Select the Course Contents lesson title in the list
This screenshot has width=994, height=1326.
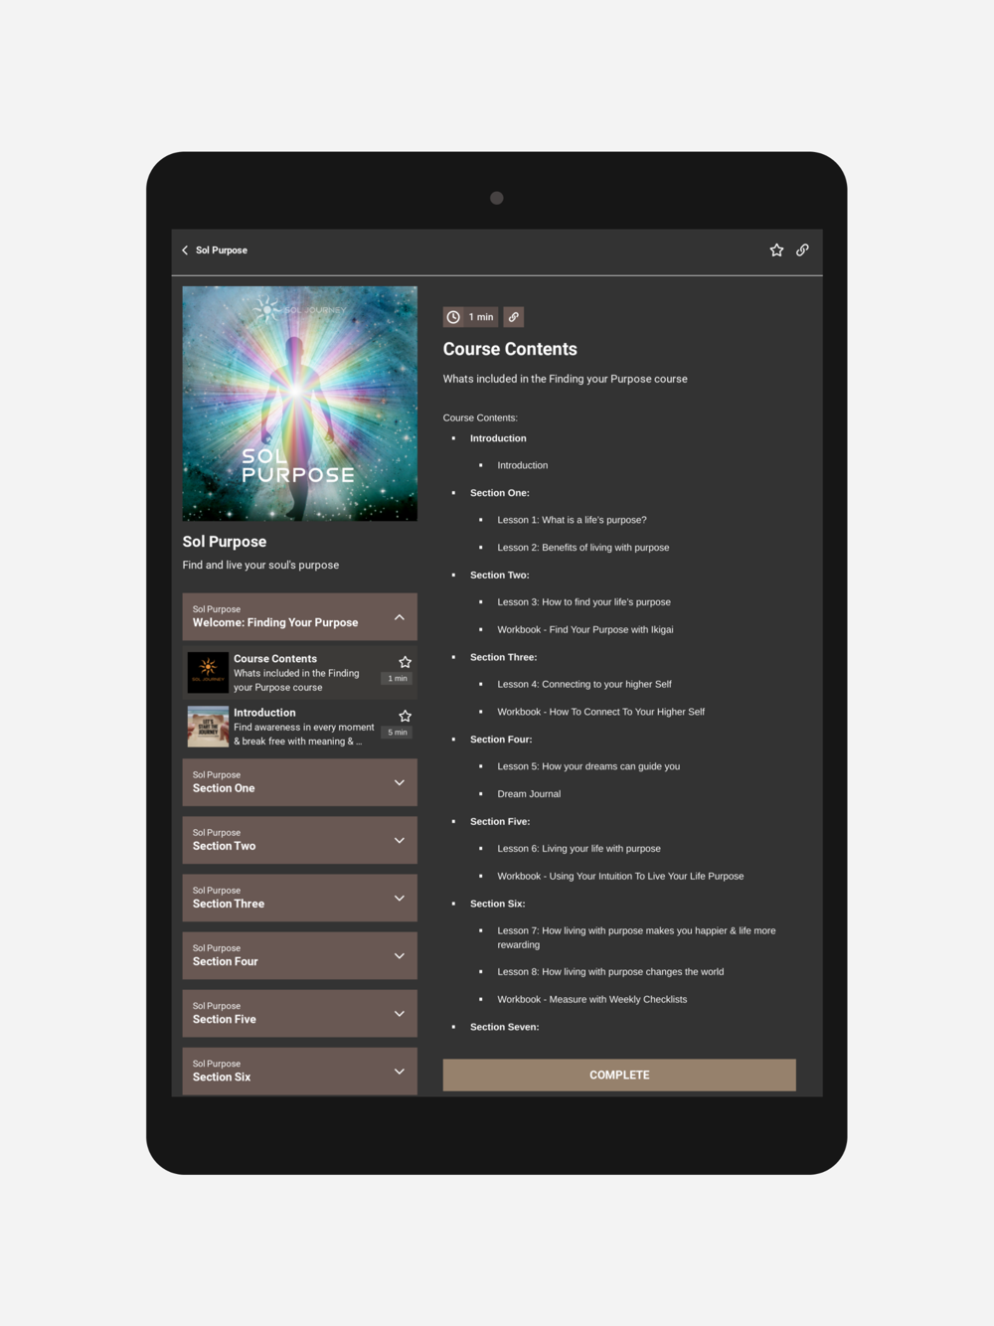(x=275, y=659)
